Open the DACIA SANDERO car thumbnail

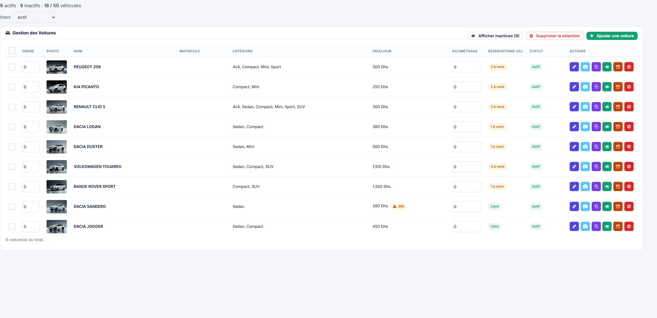point(57,206)
